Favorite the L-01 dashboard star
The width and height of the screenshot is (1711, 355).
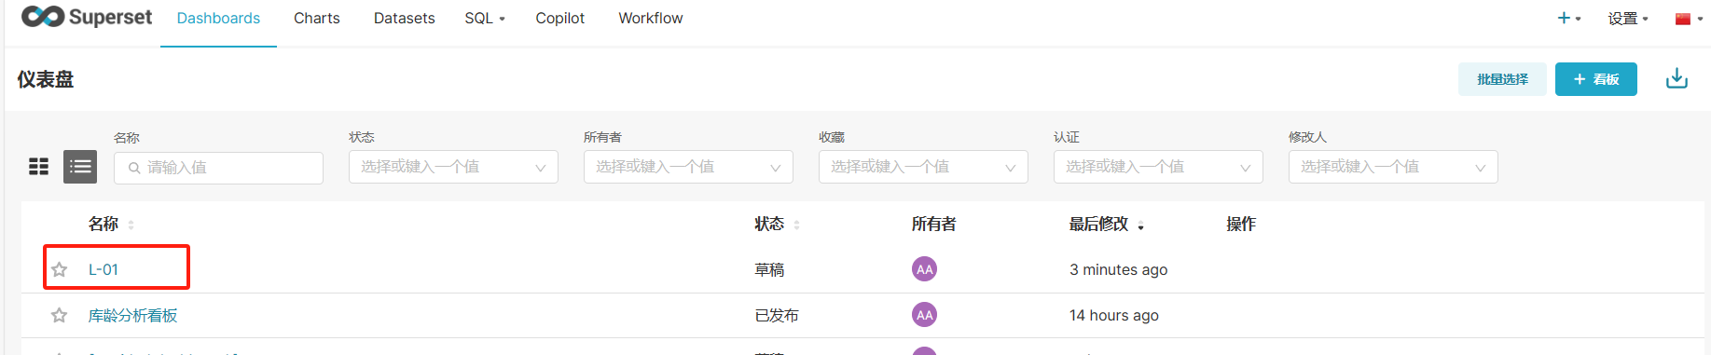tap(60, 269)
